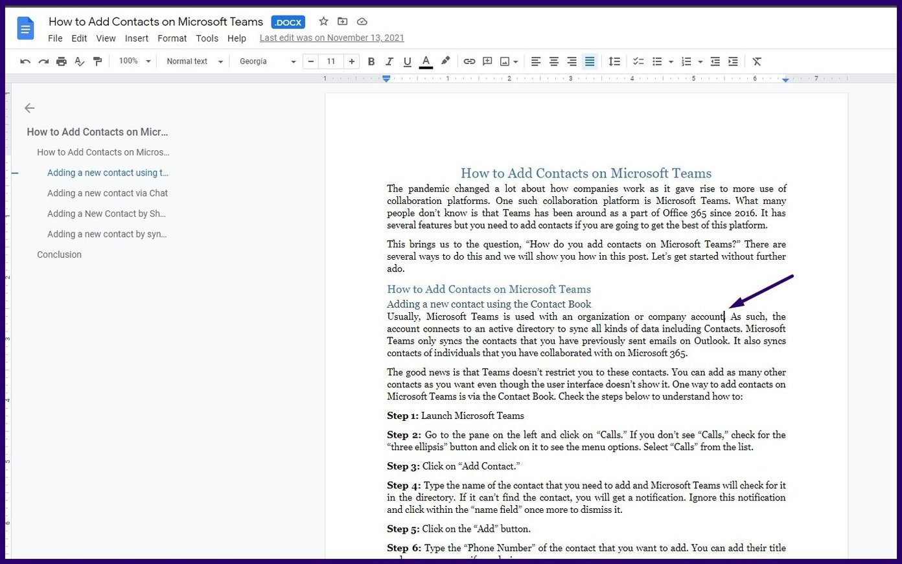Open the text color picker
This screenshot has height=564, width=902.
[x=426, y=62]
